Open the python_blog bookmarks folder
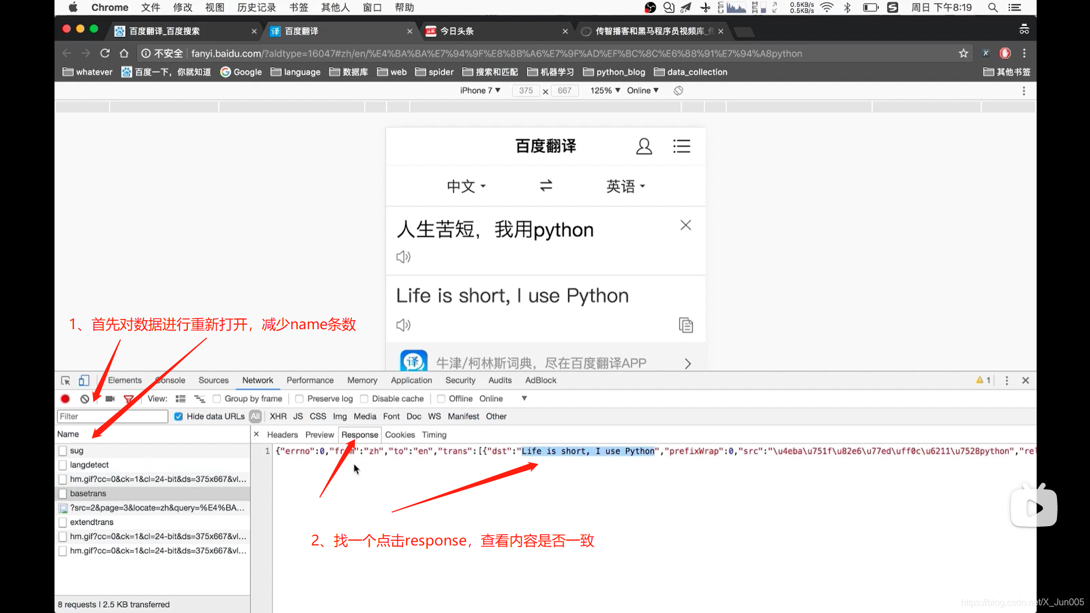Viewport: 1090px width, 613px height. coord(614,72)
